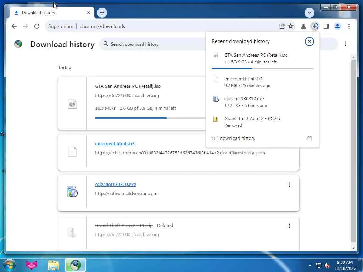This screenshot has width=363, height=272.
Task: Click the Supermium logo beside Download history
Action: pyautogui.click(x=18, y=44)
